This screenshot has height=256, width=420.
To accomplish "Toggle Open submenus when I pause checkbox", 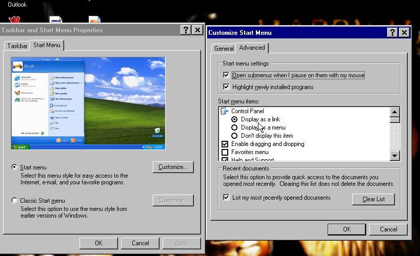I will 226,75.
